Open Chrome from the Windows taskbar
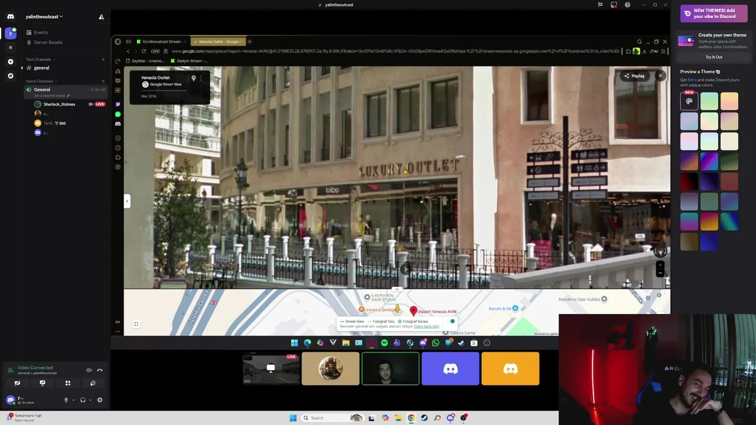 coord(411,418)
